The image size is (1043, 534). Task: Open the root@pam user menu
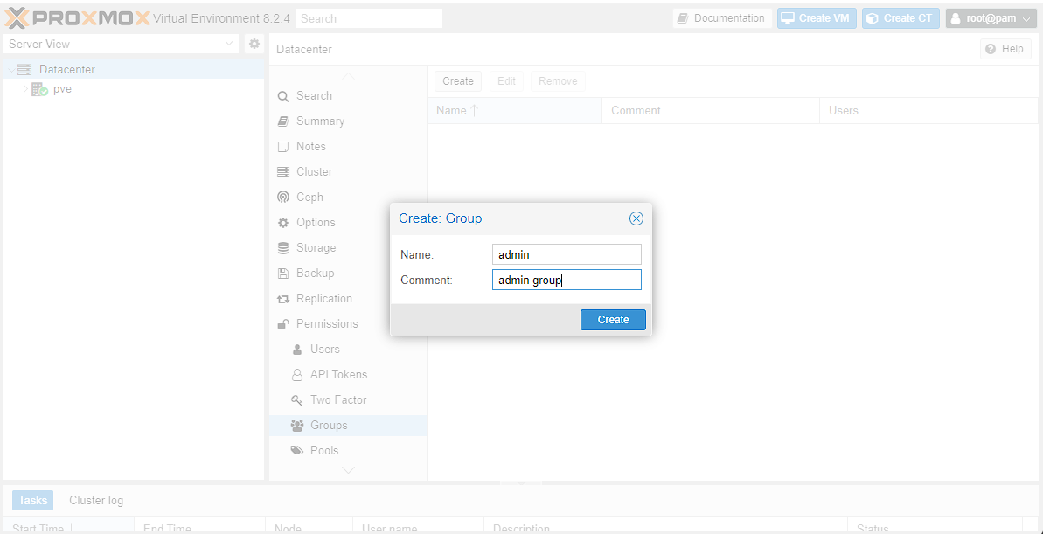[x=991, y=18]
